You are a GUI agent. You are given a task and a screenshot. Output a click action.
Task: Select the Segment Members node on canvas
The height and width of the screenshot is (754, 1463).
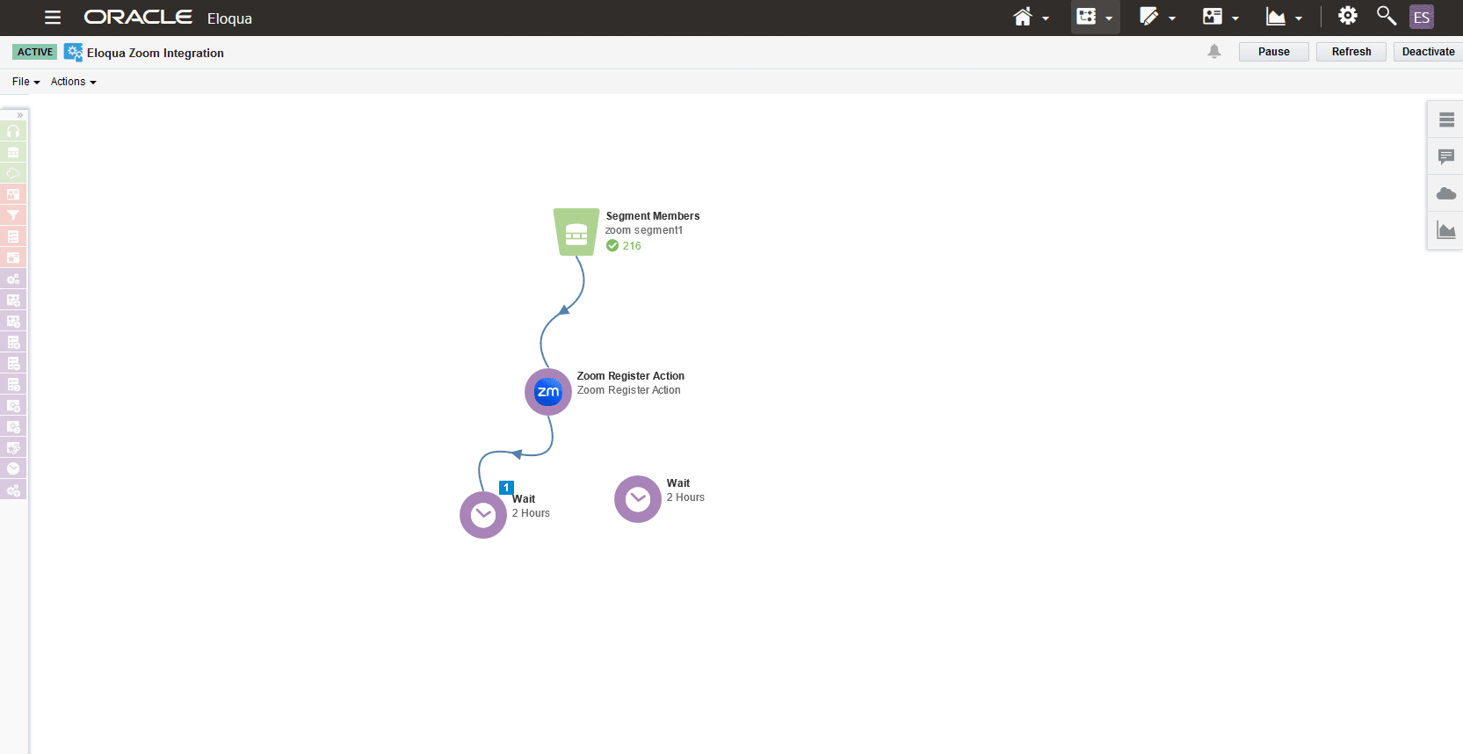pos(576,232)
